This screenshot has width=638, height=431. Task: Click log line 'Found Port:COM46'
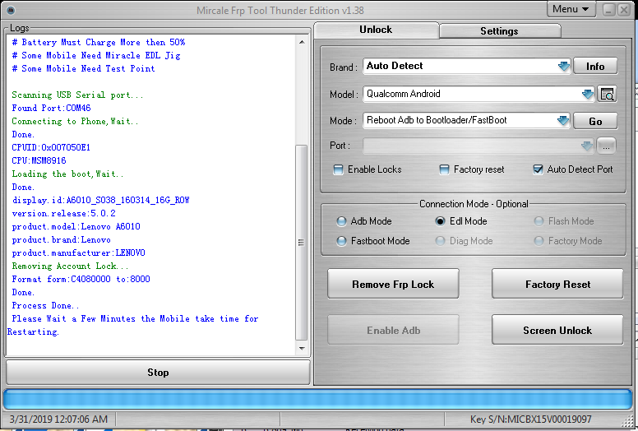pyautogui.click(x=51, y=109)
